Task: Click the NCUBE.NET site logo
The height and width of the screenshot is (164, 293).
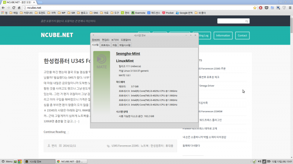Action: [57, 35]
